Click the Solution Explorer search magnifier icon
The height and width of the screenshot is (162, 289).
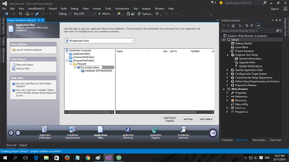278,31
